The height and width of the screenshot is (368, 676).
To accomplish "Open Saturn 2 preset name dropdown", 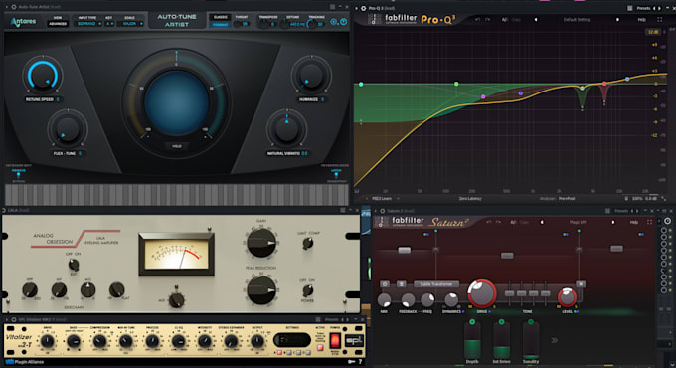I will click(x=578, y=222).
